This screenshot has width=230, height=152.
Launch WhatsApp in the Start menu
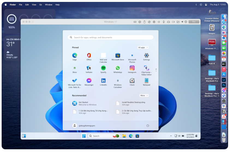(118, 68)
